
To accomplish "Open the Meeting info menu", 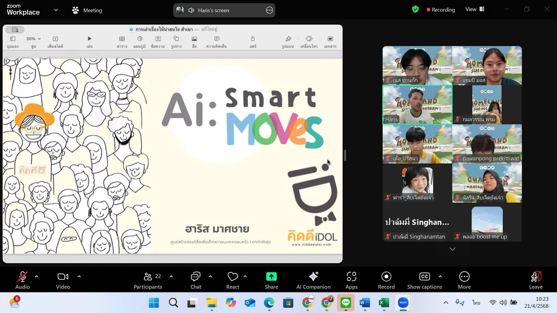I will [87, 10].
